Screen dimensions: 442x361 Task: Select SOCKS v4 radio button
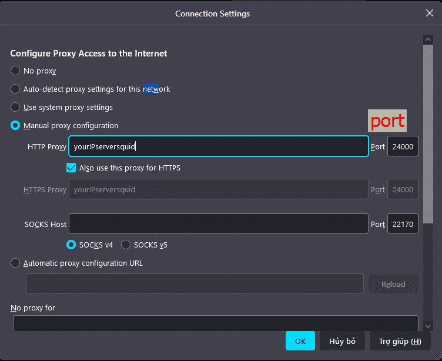(x=72, y=245)
